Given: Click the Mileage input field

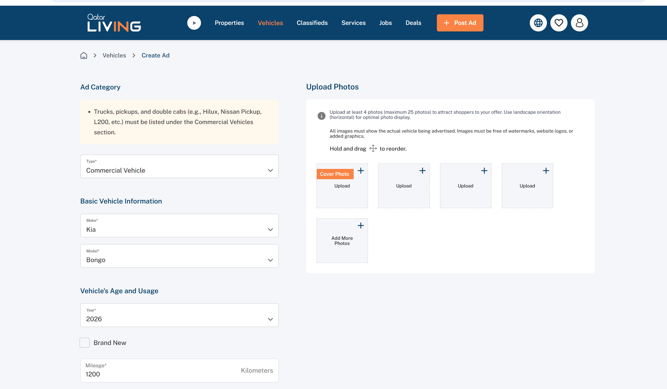Looking at the screenshot, I should pyautogui.click(x=180, y=371).
